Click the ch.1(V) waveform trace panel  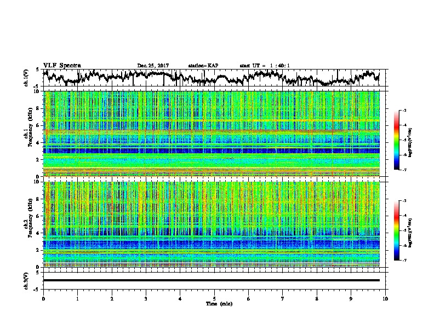click(x=214, y=78)
